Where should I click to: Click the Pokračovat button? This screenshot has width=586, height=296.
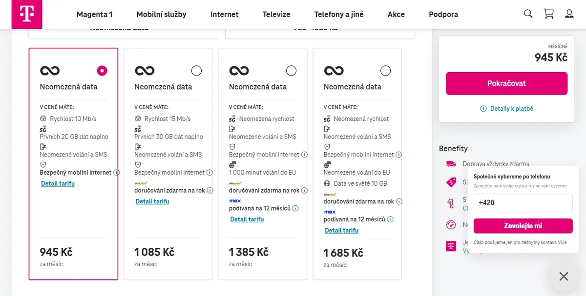pyautogui.click(x=506, y=83)
